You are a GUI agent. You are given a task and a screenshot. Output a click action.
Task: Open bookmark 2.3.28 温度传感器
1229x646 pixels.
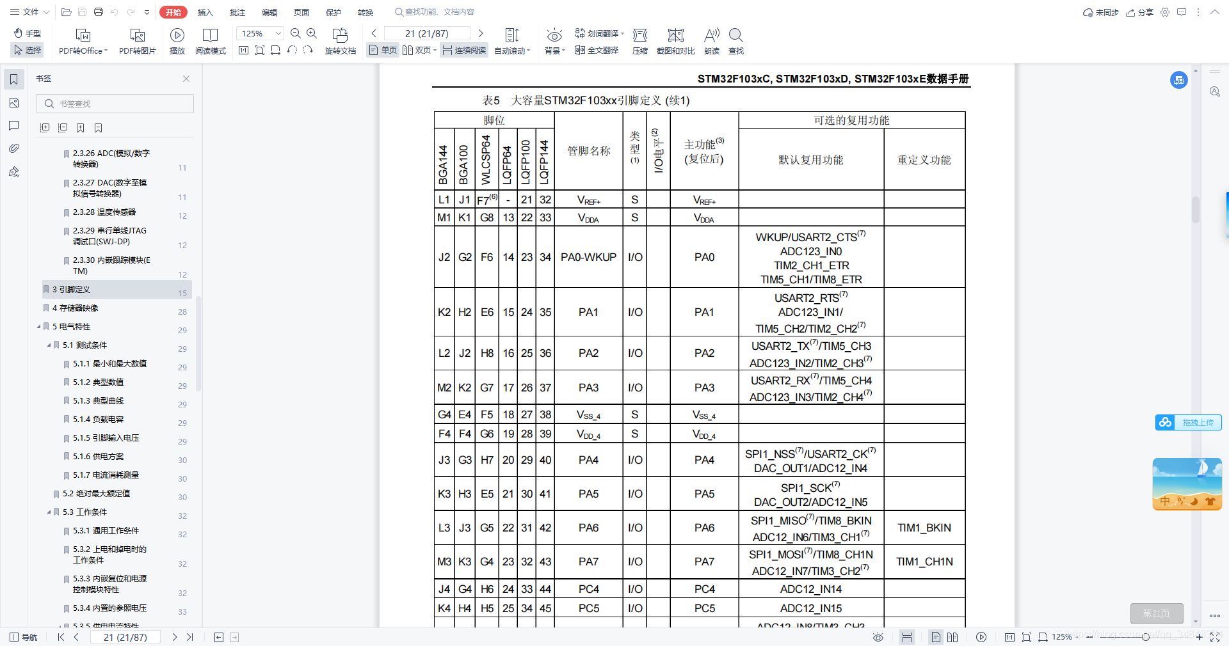click(x=104, y=212)
